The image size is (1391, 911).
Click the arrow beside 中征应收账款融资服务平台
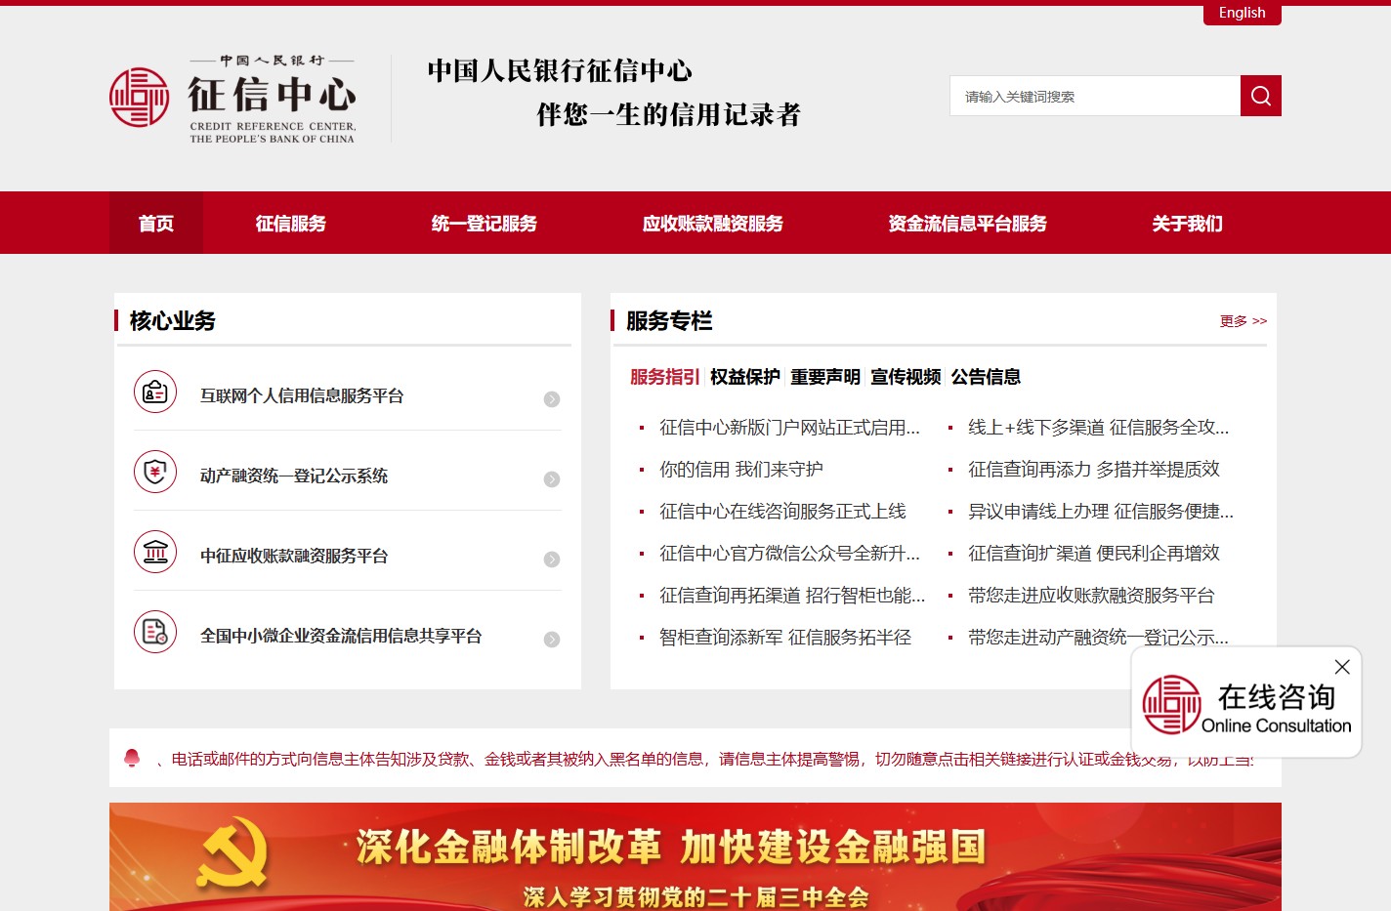(x=552, y=559)
